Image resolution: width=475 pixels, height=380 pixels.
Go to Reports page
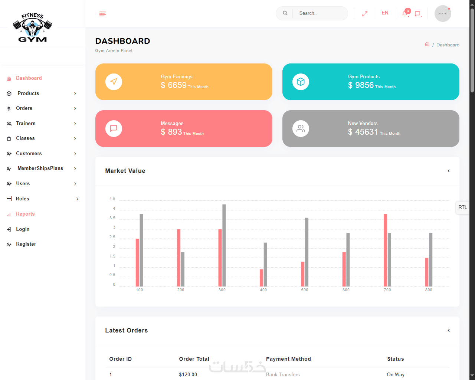[x=25, y=214]
